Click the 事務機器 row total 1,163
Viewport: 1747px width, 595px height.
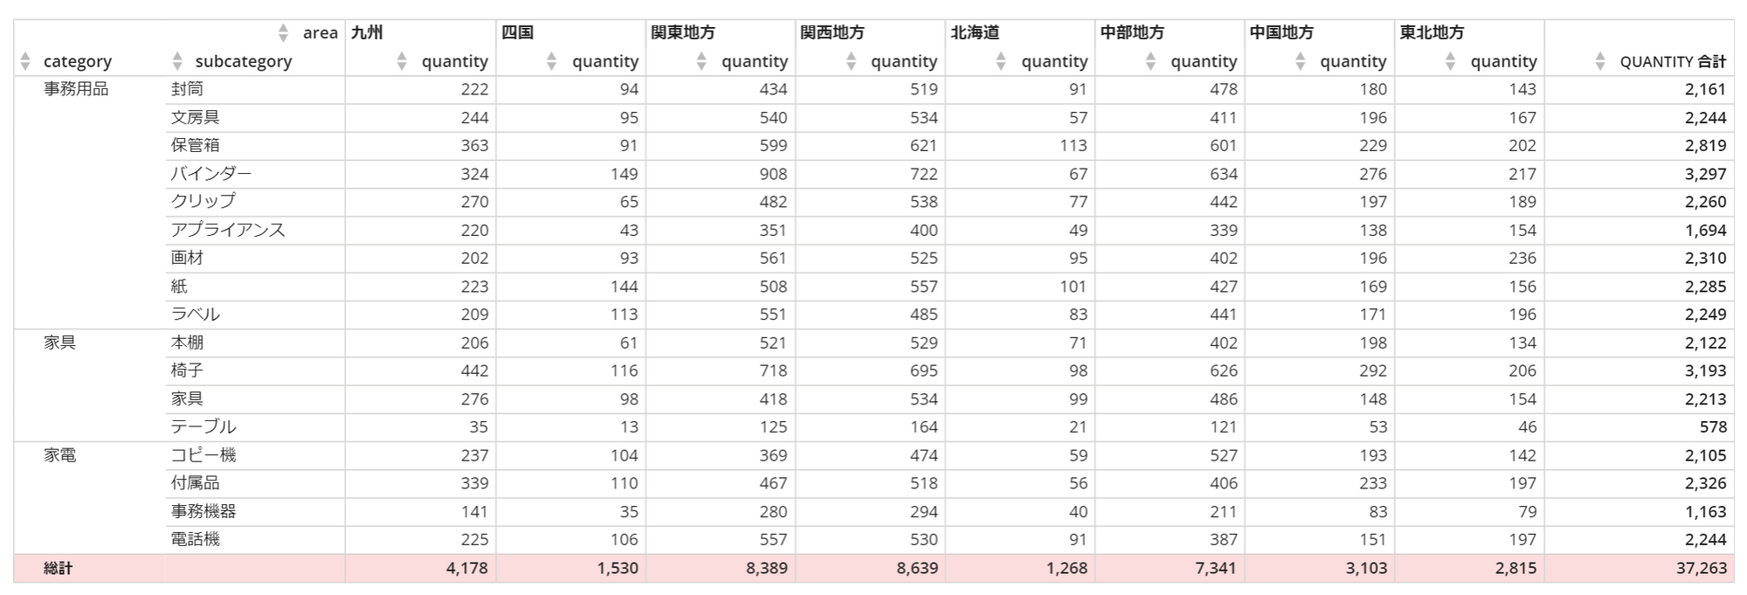point(1706,511)
